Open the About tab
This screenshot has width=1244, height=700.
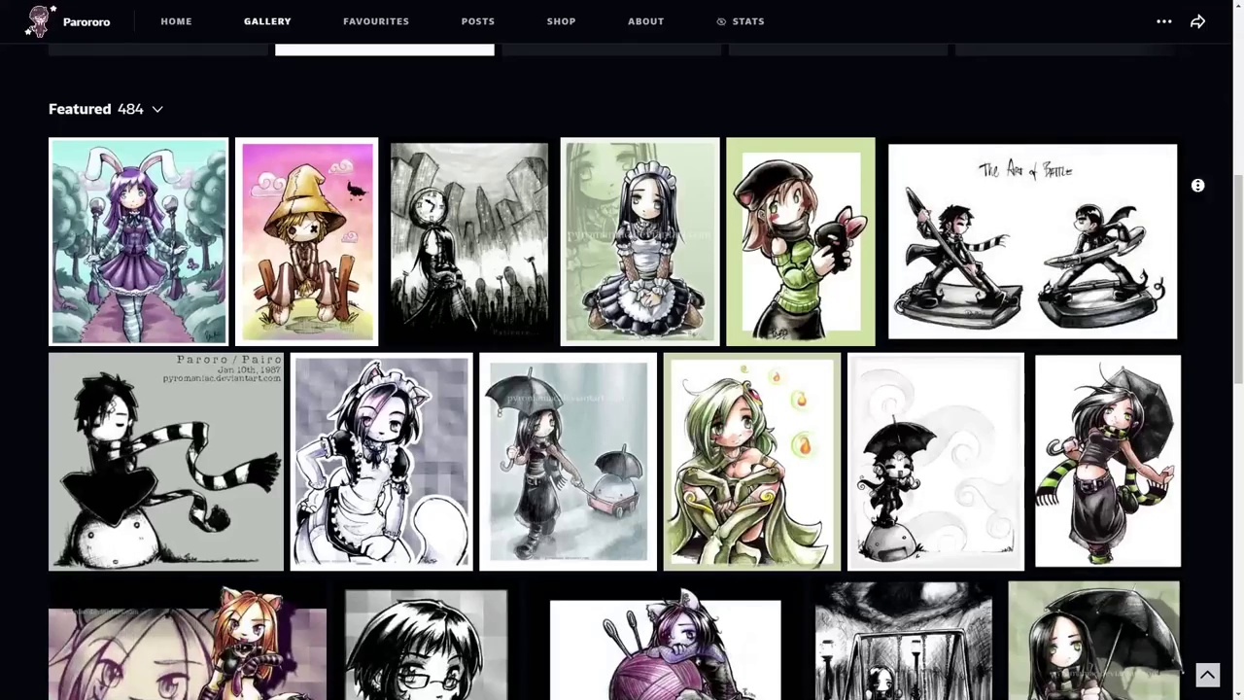(645, 21)
